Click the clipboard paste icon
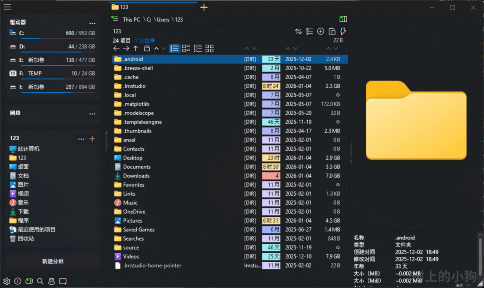The height and width of the screenshot is (288, 484). point(332,31)
